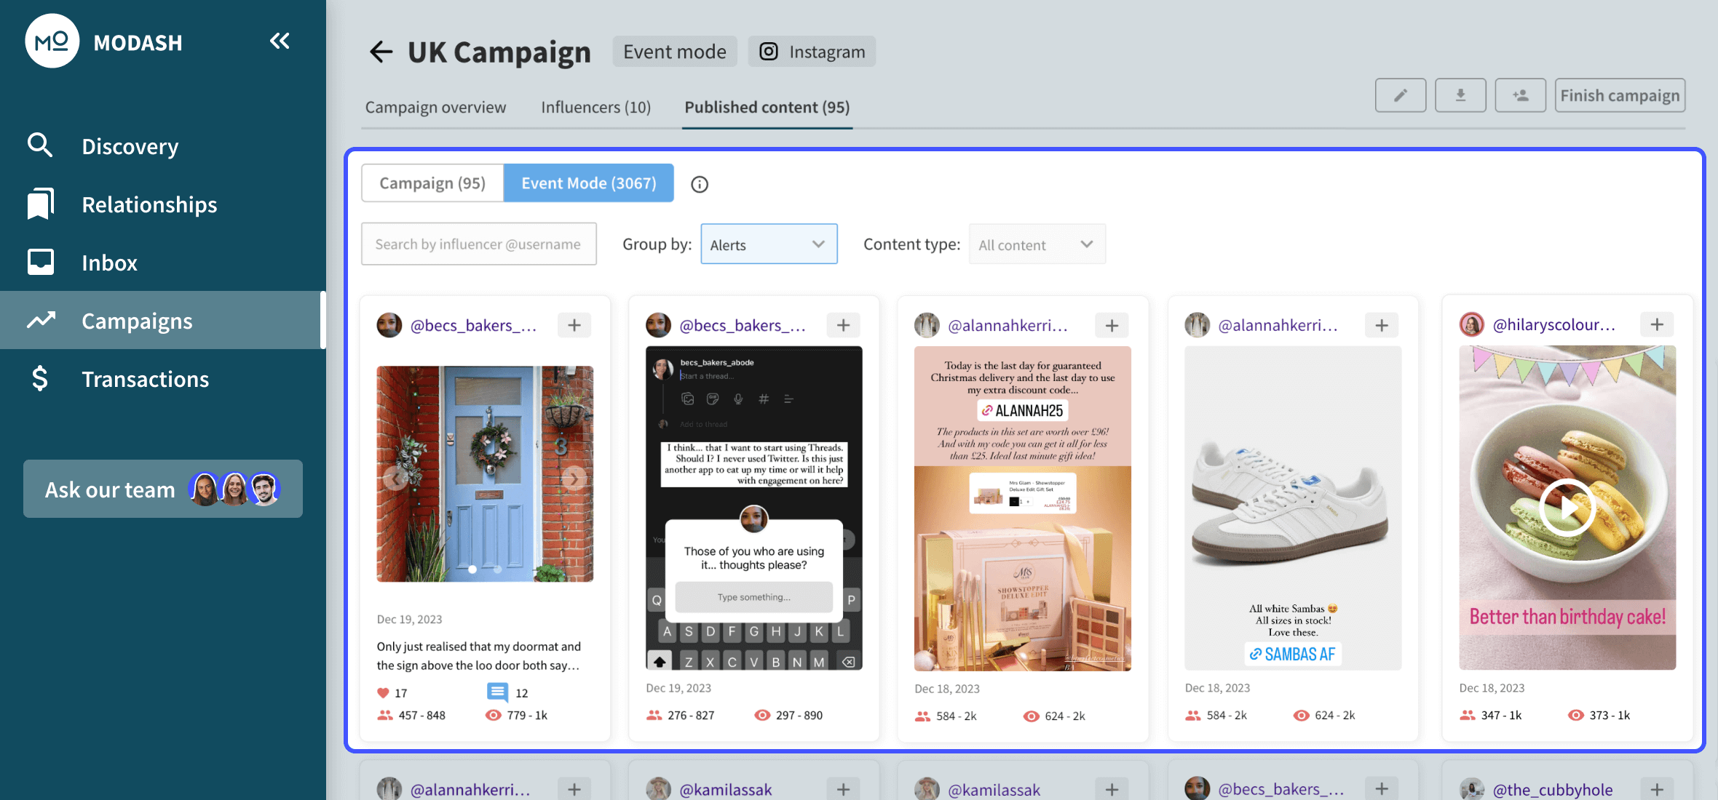Click the Ask our team button
Image resolution: width=1718 pixels, height=800 pixels.
162,489
